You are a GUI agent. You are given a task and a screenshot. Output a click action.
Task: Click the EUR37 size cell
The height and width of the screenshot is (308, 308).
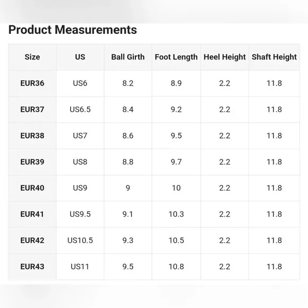click(32, 109)
